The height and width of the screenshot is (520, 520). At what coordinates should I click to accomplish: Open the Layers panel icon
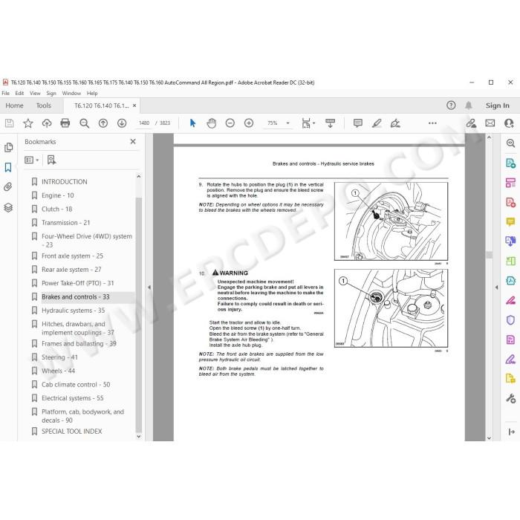[x=8, y=207]
